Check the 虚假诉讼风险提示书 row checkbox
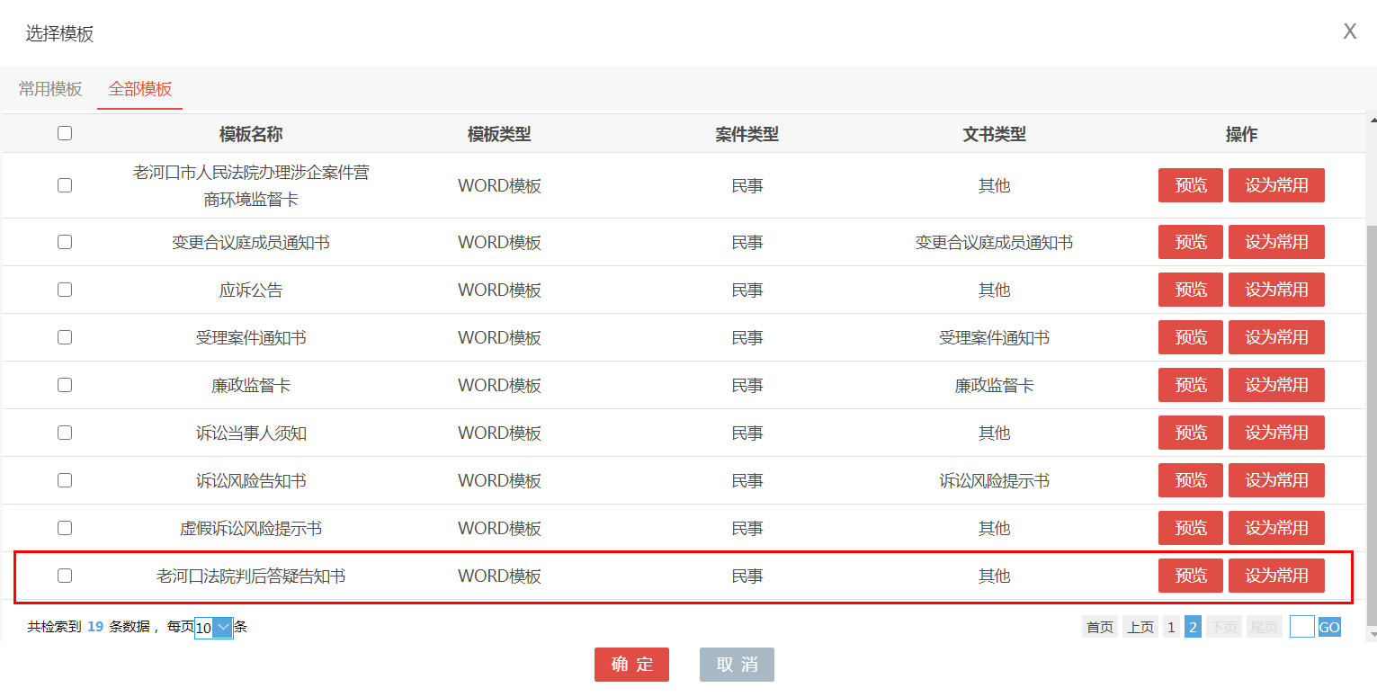The height and width of the screenshot is (697, 1377). 65,528
